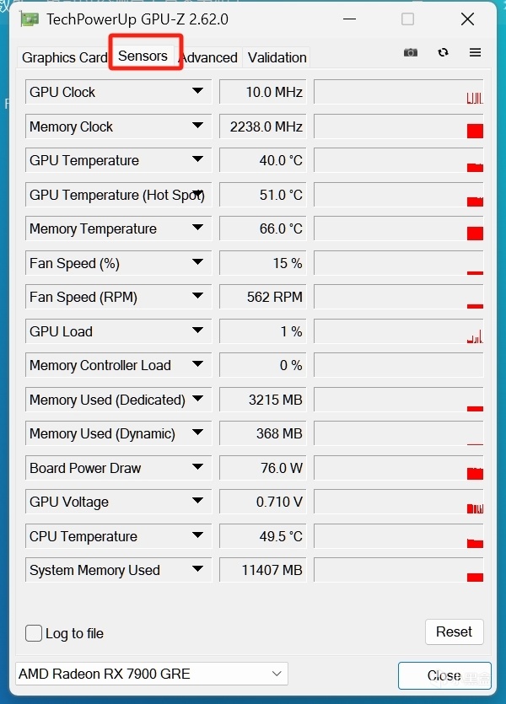Click the refresh sensors icon
The height and width of the screenshot is (704, 506).
tap(443, 52)
